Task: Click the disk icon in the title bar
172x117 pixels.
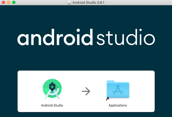Action: [x=69, y=2]
